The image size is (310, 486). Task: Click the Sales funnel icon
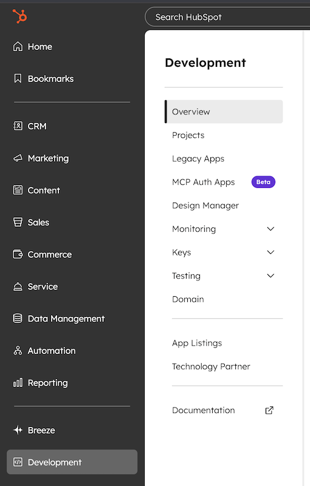[18, 222]
